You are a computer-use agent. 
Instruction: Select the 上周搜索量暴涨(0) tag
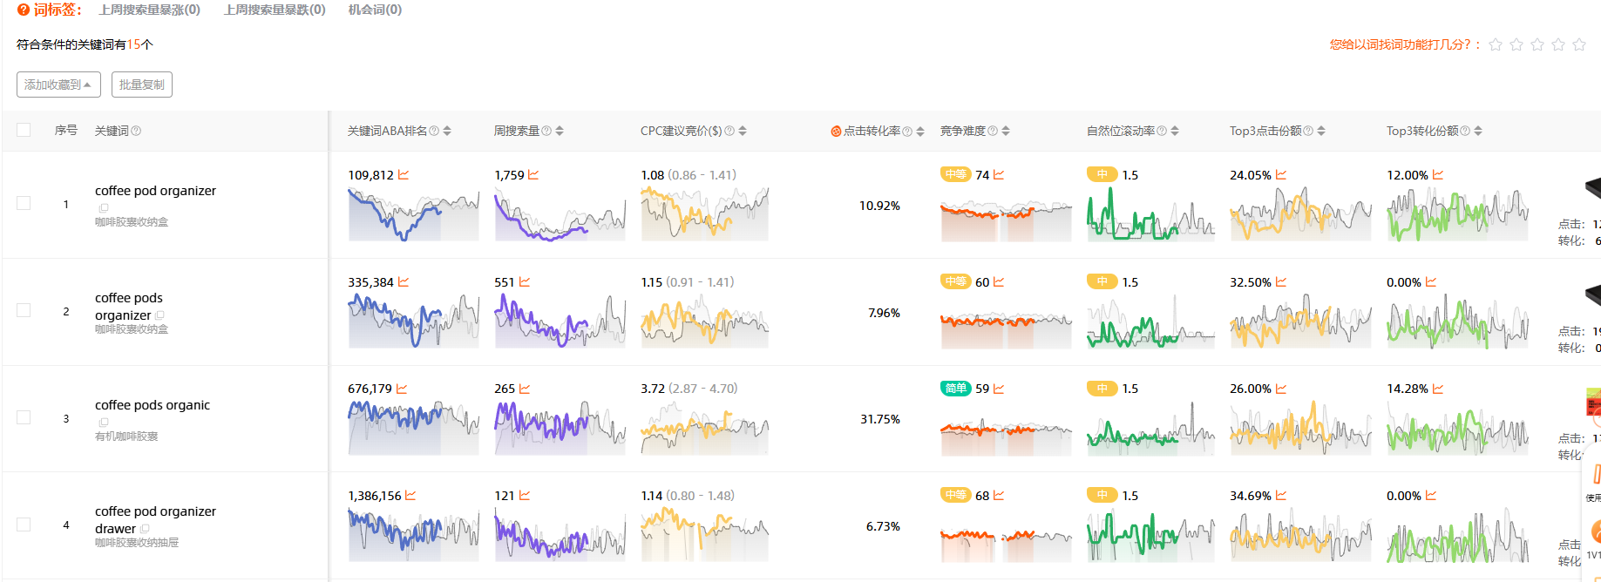(149, 10)
